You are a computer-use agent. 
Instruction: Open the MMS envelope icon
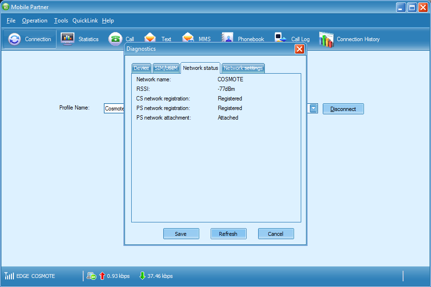point(188,38)
